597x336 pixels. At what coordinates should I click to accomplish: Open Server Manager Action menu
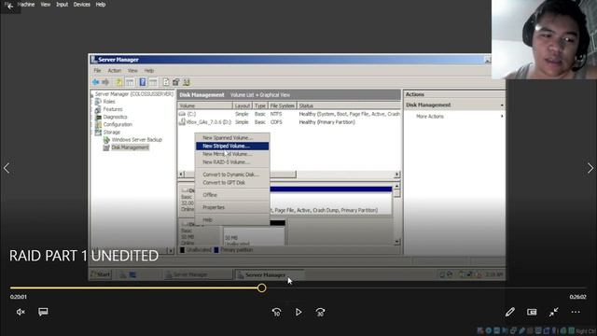[x=114, y=71]
